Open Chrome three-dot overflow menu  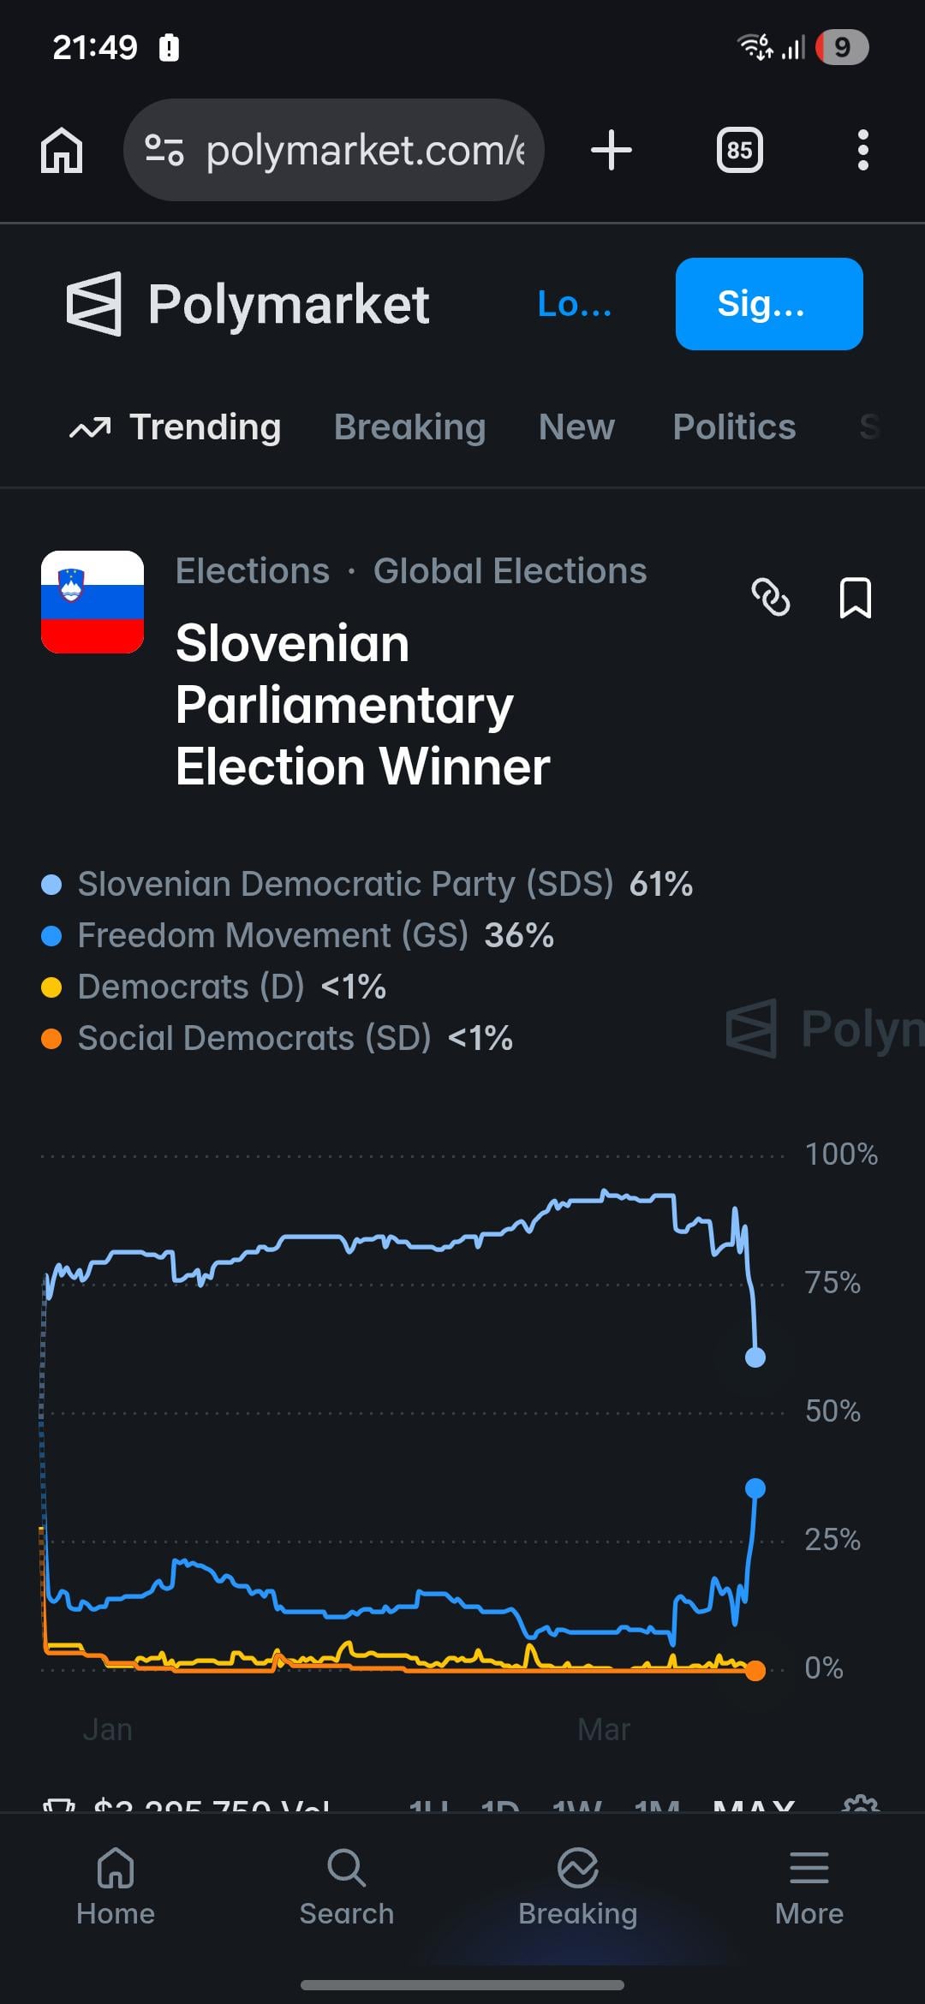(862, 151)
